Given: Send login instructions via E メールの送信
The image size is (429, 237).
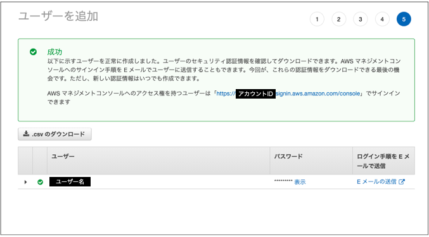Looking at the screenshot, I should (x=376, y=181).
